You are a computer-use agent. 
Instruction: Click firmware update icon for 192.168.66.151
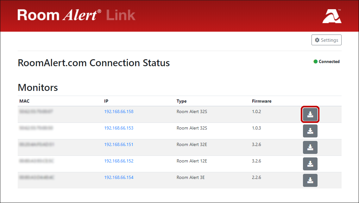pyautogui.click(x=310, y=148)
